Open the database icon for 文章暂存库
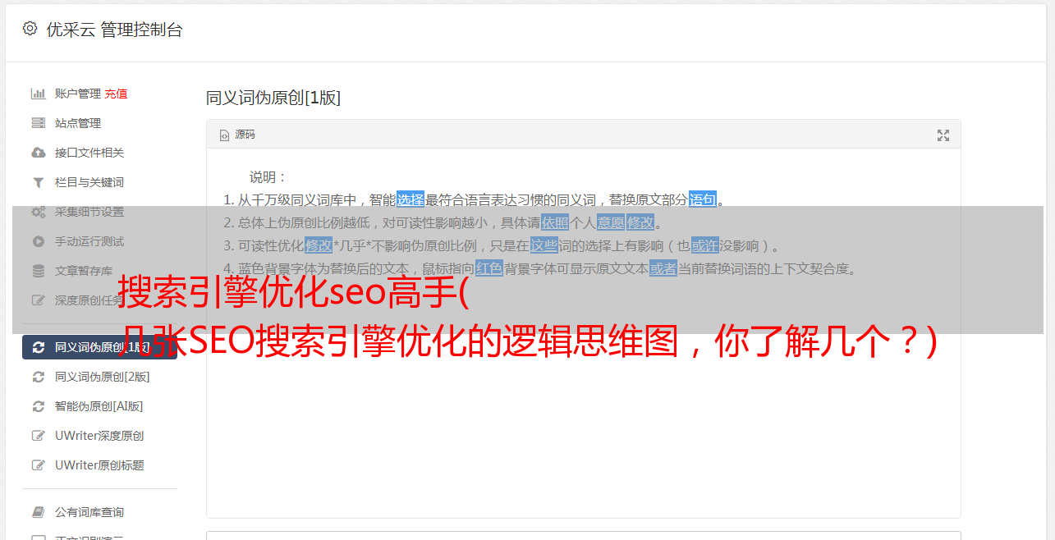The image size is (1055, 540). click(38, 271)
